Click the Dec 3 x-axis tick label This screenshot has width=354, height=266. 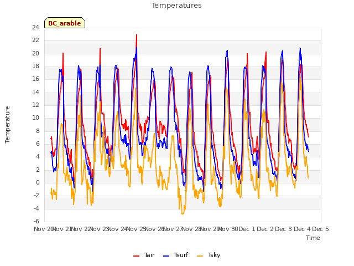point(284,229)
